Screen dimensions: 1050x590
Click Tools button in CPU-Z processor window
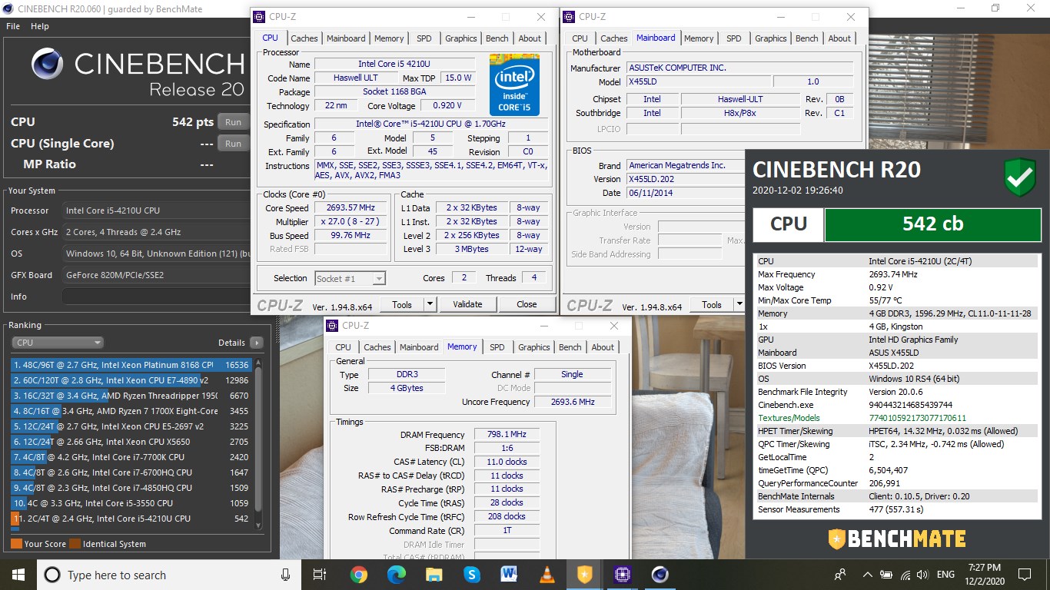pos(402,304)
